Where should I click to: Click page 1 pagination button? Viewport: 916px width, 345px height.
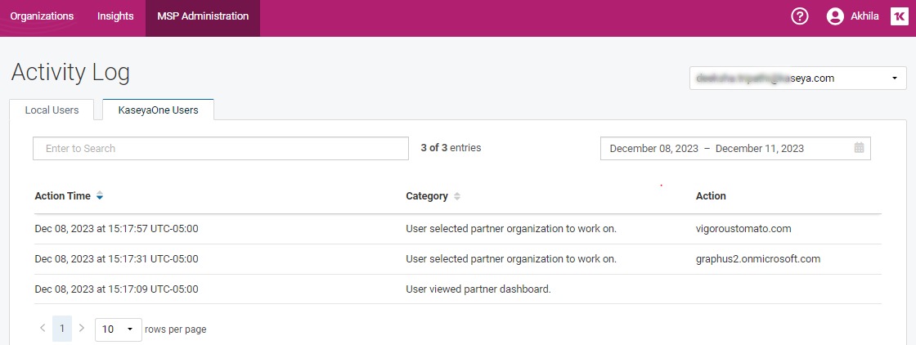click(x=62, y=329)
